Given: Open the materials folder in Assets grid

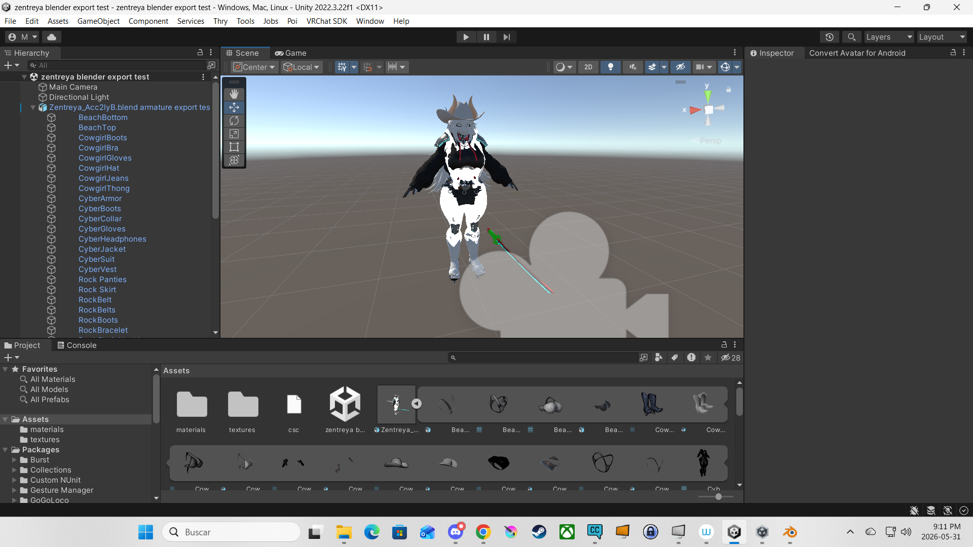Looking at the screenshot, I should coord(191,409).
